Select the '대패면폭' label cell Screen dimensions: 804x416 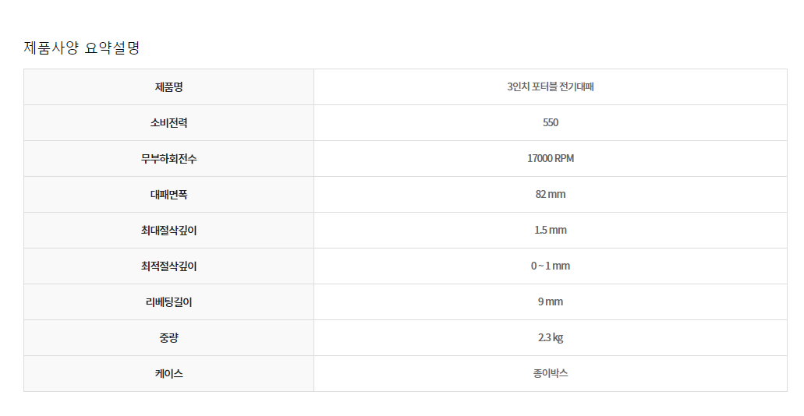tap(168, 195)
